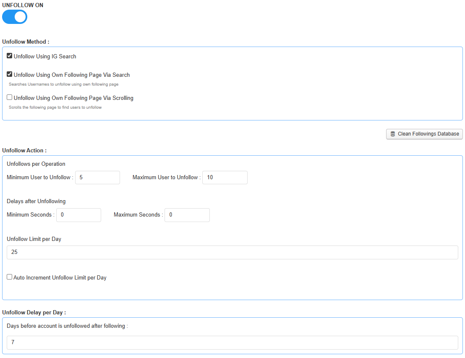Click the Delays after Unfollowing label

pos(36,201)
